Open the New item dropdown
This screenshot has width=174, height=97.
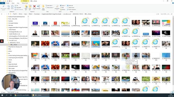click(x=49, y=5)
